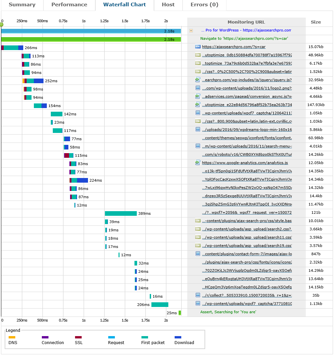The width and height of the screenshot is (334, 356).
Task: Click the JS icon next to conversion_async.js
Action: [x=197, y=97]
